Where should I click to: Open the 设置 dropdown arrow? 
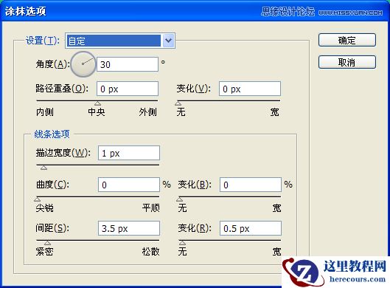[x=168, y=41]
